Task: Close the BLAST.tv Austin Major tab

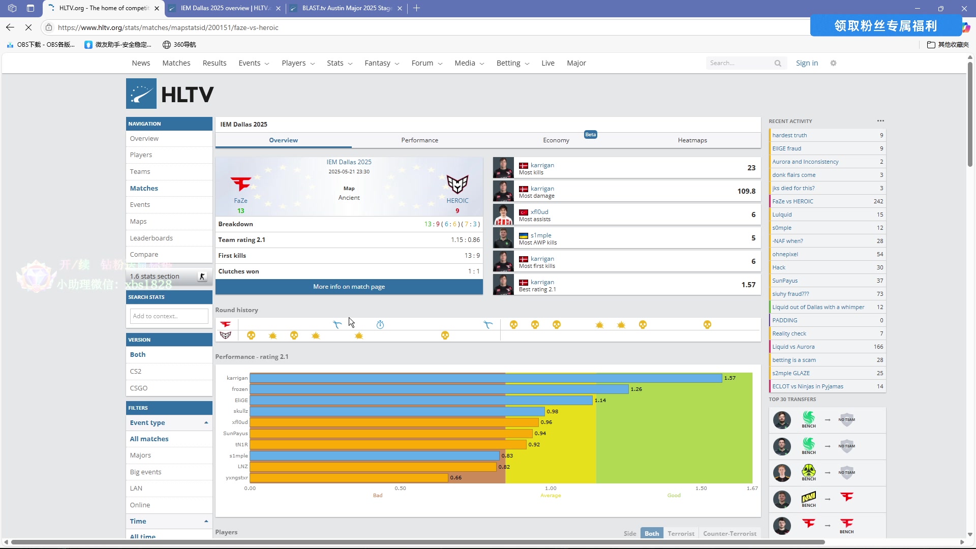Action: click(400, 8)
